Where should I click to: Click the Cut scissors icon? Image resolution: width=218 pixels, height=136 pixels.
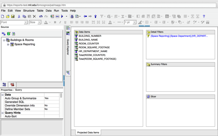click(x=19, y=16)
